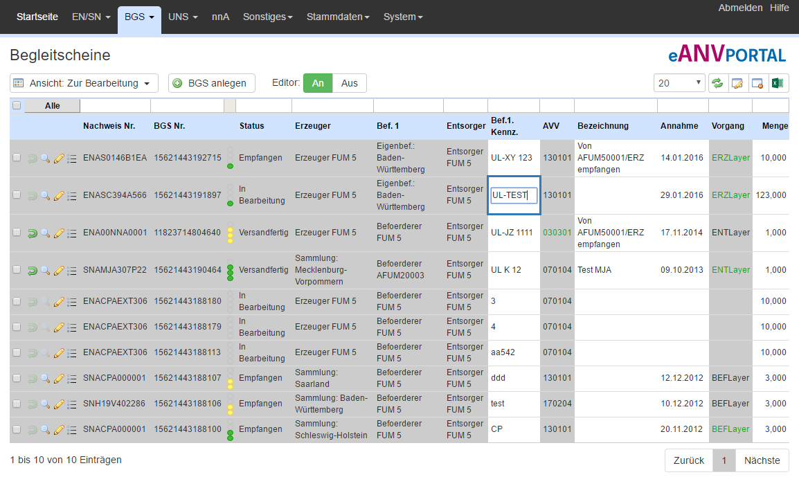Screen dimensions: 799x477
Task: Click list icon in ENASC394A566 row
Action: point(72,196)
